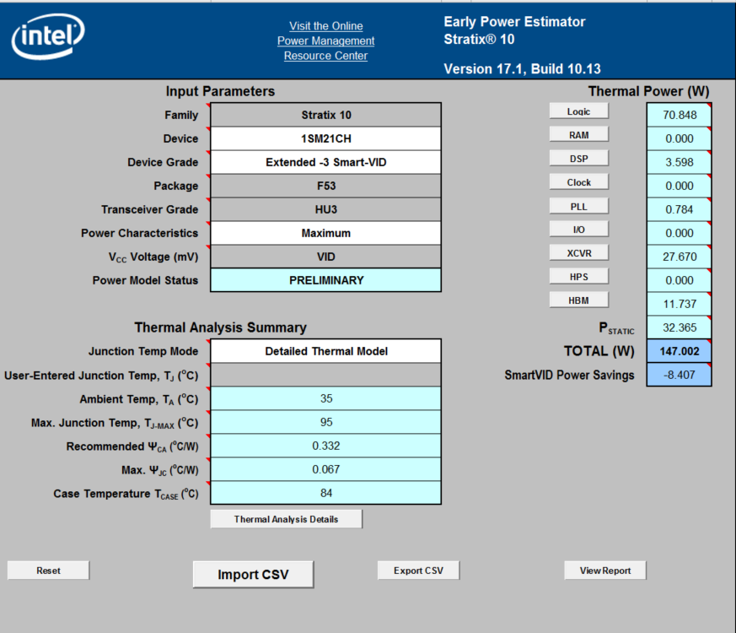Open the HPS power sheet button
The height and width of the screenshot is (633, 736).
tap(578, 276)
